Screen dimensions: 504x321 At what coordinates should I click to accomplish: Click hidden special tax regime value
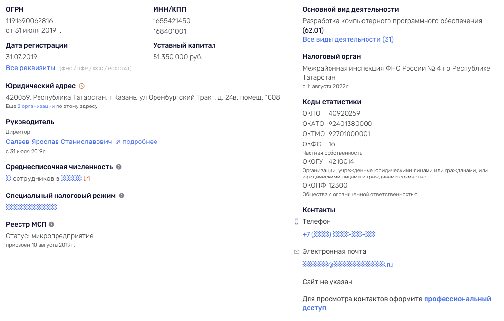31,207
